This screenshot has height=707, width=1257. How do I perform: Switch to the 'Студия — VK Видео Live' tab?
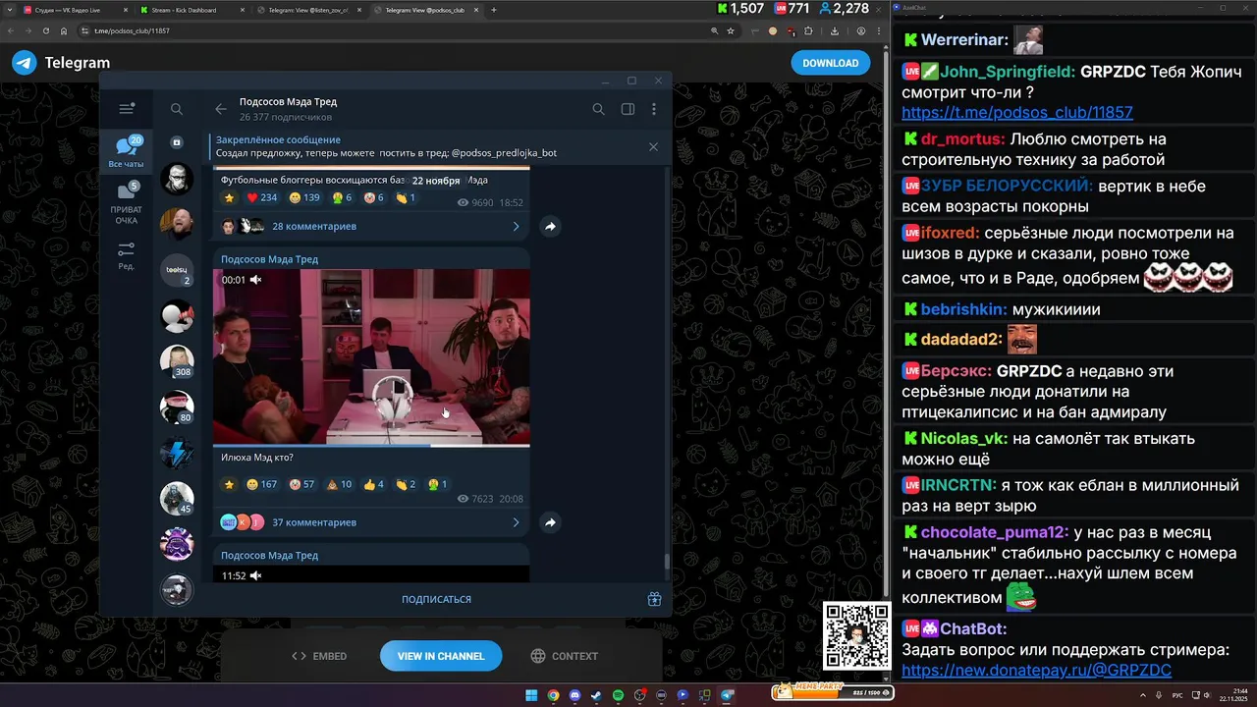tap(76, 10)
